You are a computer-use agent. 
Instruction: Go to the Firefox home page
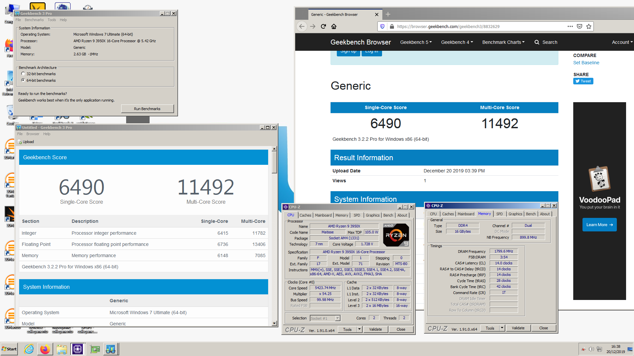(334, 26)
